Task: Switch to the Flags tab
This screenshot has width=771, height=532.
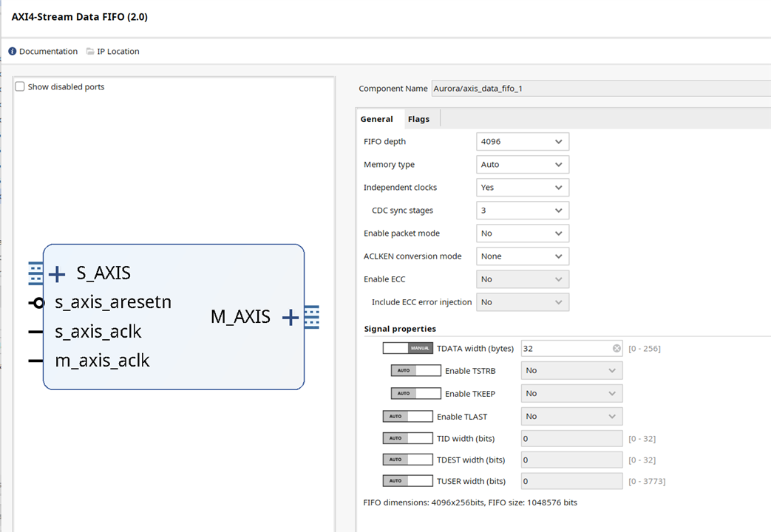Action: click(x=418, y=119)
